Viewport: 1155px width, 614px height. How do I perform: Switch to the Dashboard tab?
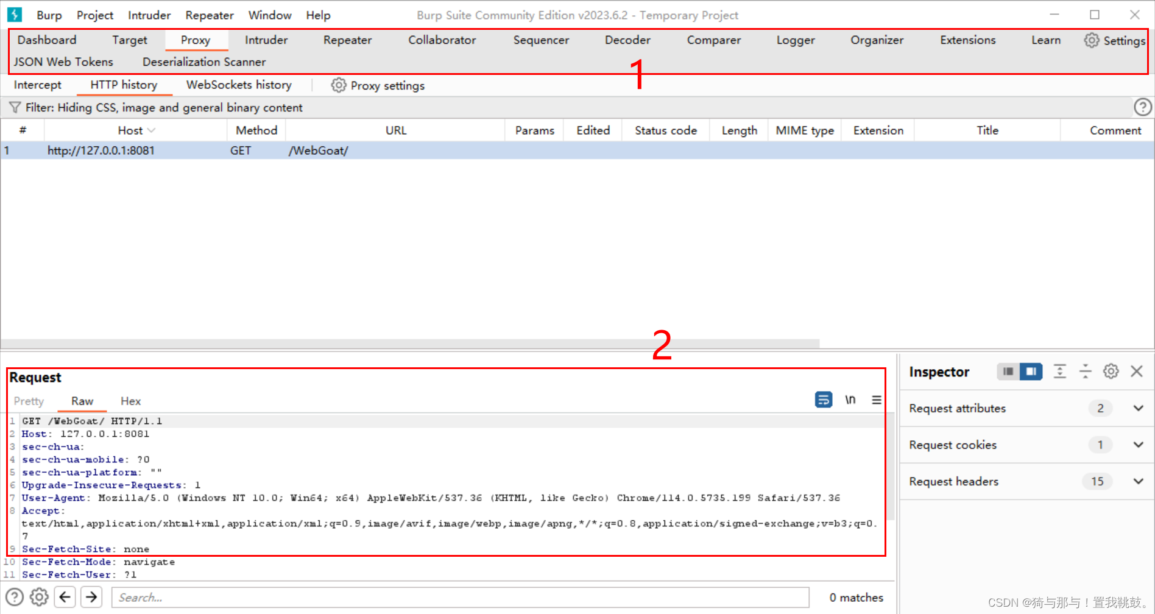(47, 40)
